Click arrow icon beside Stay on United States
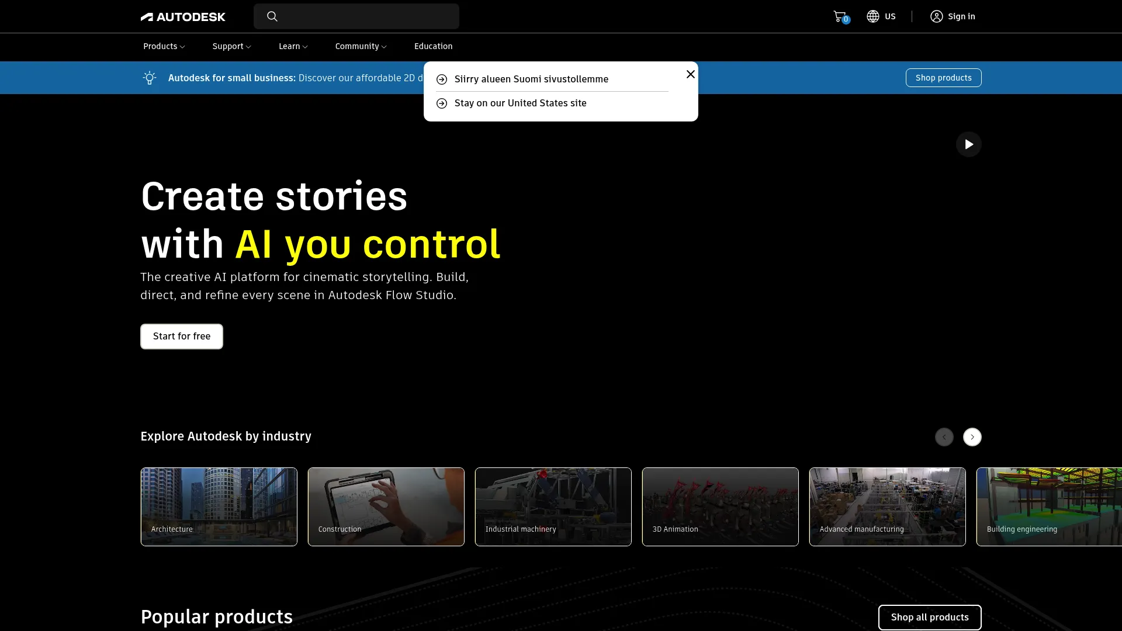This screenshot has height=631, width=1122. (442, 103)
